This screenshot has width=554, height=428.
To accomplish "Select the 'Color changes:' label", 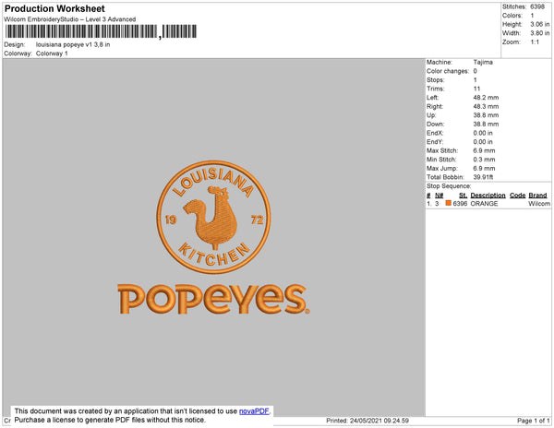I will [x=448, y=71].
